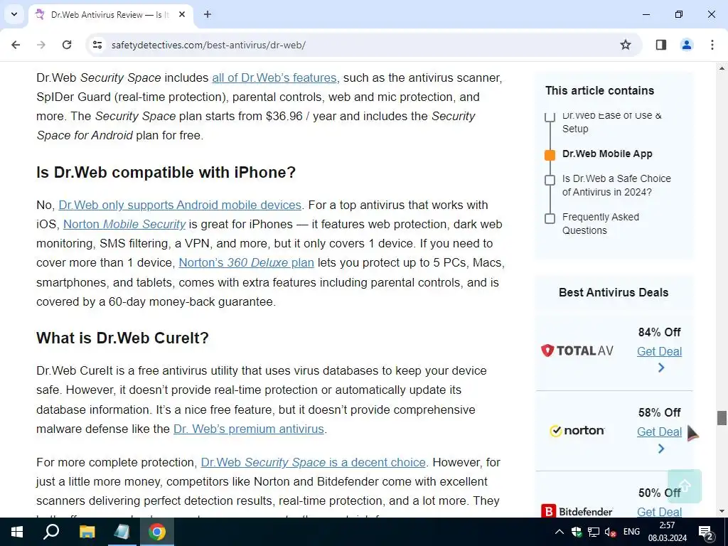Open a new browser tab
728x546 pixels.
pos(208,14)
